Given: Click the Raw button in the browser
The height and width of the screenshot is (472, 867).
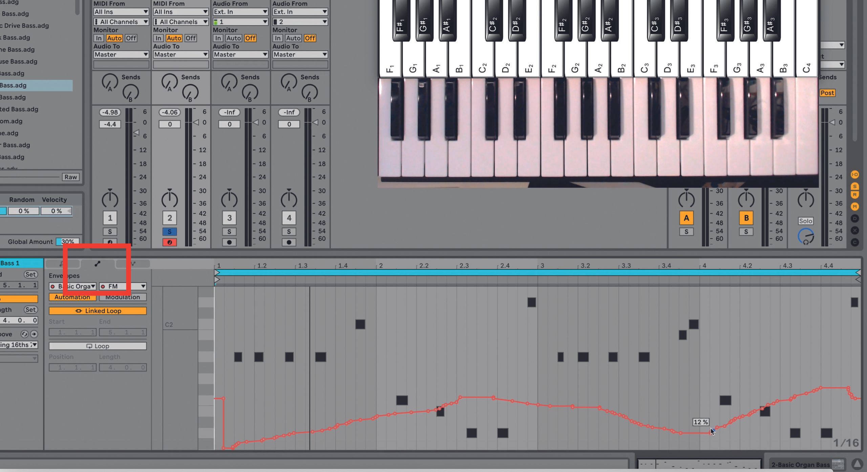Looking at the screenshot, I should point(71,177).
